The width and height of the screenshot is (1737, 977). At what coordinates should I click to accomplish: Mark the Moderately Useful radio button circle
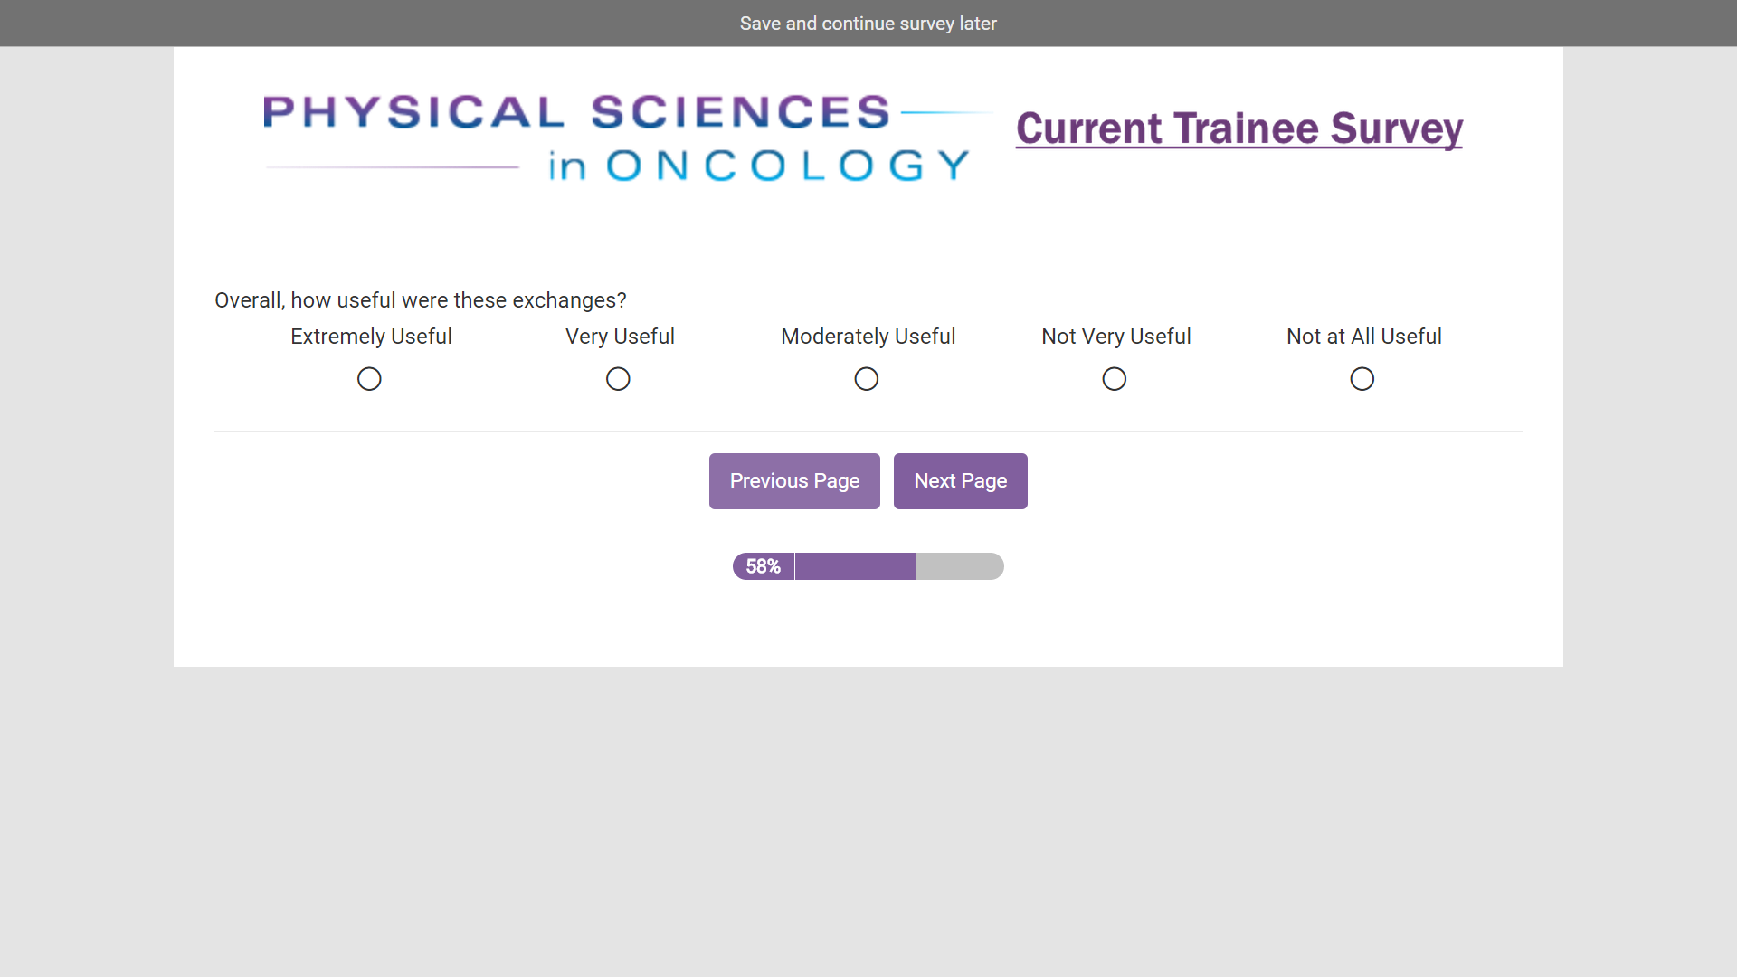pyautogui.click(x=867, y=379)
